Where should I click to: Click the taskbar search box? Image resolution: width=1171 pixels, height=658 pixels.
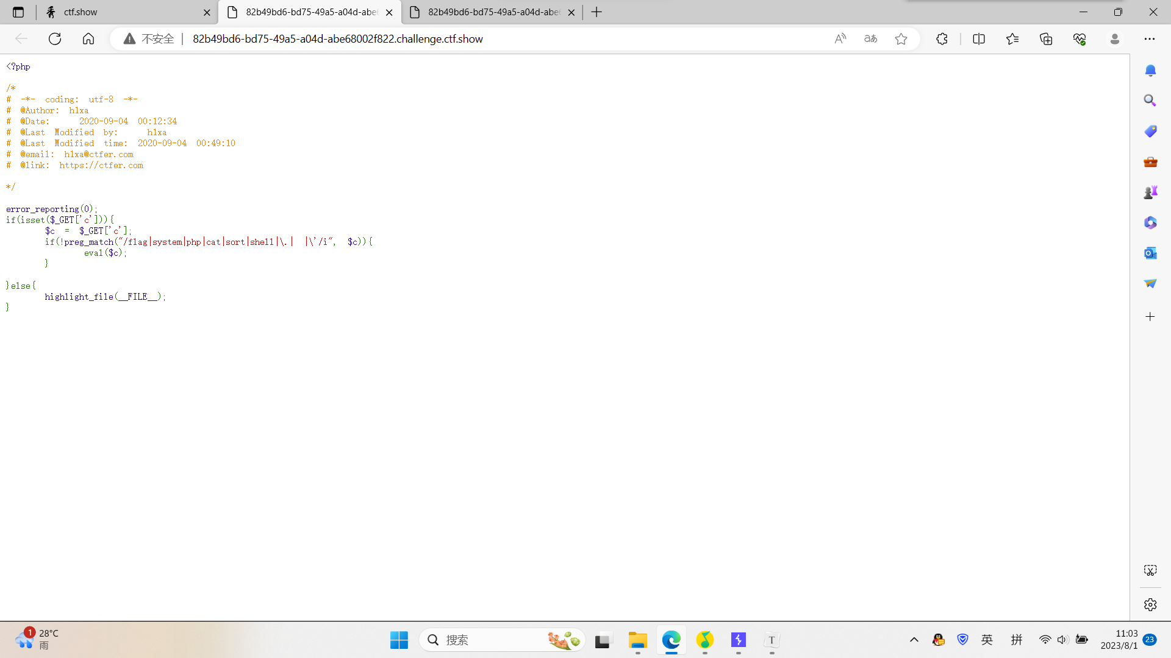502,640
